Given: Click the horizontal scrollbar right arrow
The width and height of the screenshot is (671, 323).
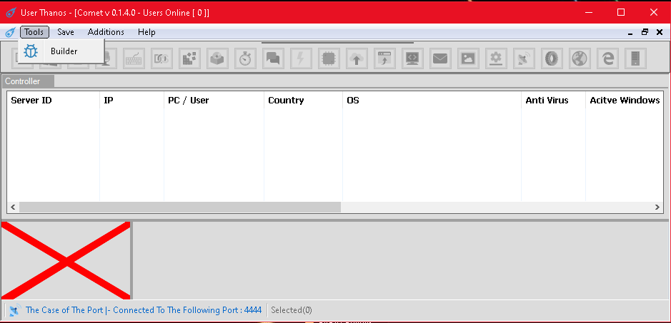Looking at the screenshot, I should [x=657, y=207].
